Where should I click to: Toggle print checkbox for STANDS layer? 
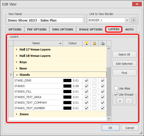click(x=103, y=86)
